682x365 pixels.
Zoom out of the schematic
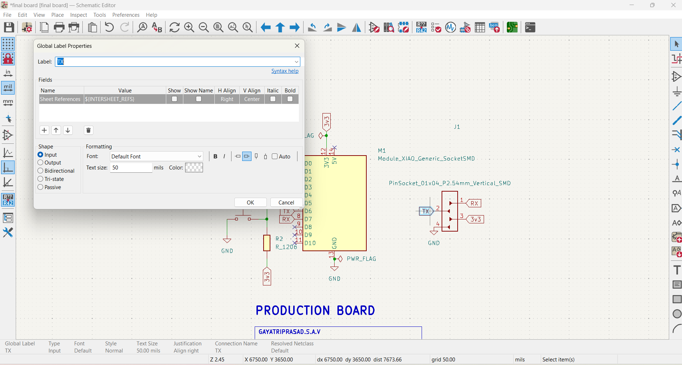click(204, 27)
